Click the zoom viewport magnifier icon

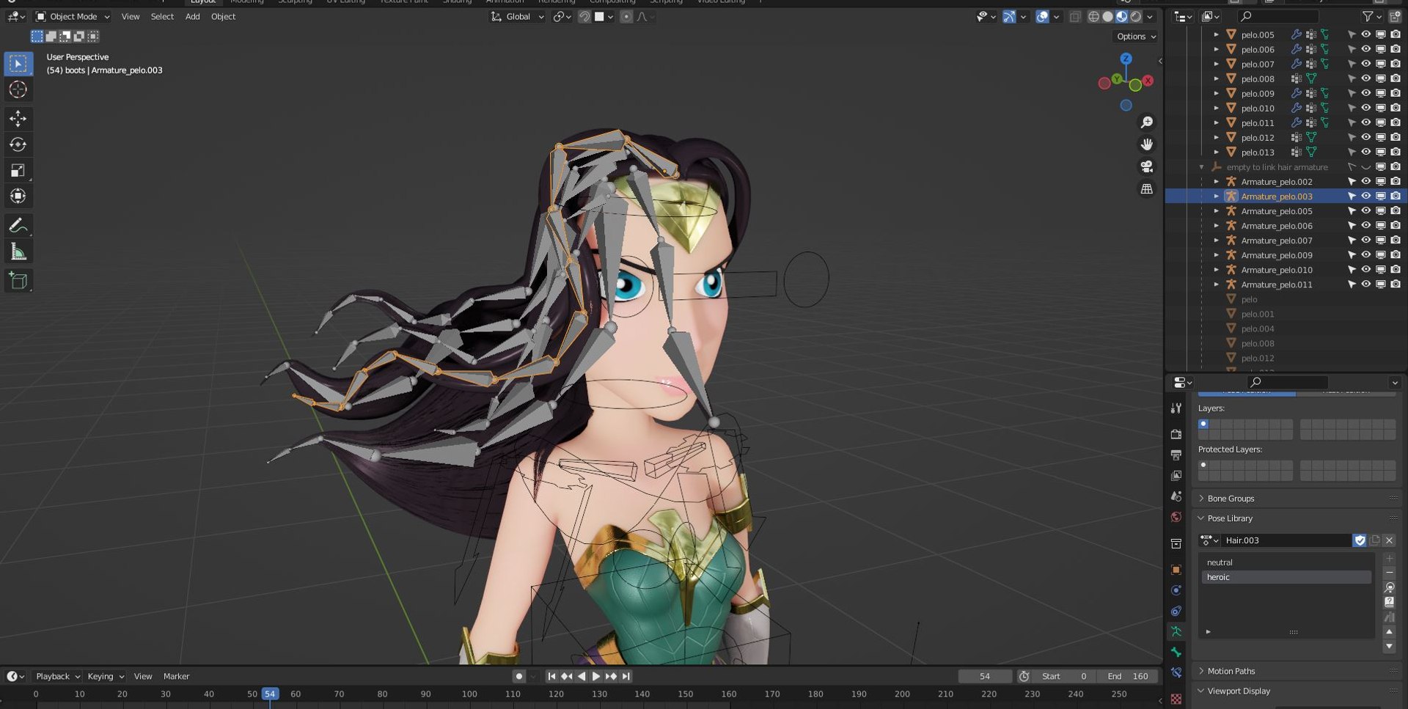tap(1147, 122)
